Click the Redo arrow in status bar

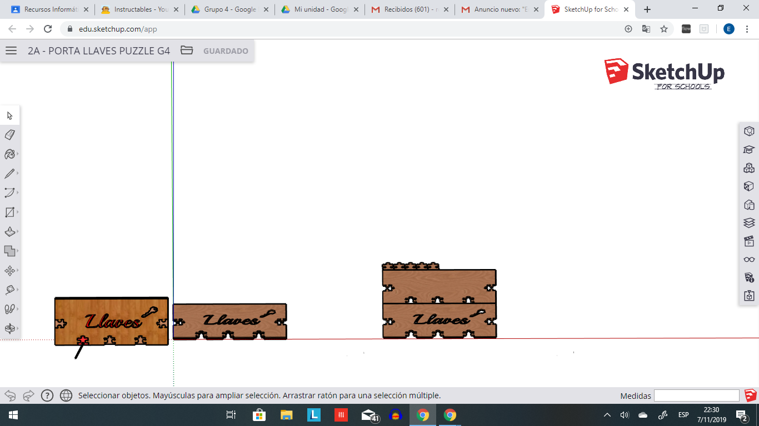(28, 395)
